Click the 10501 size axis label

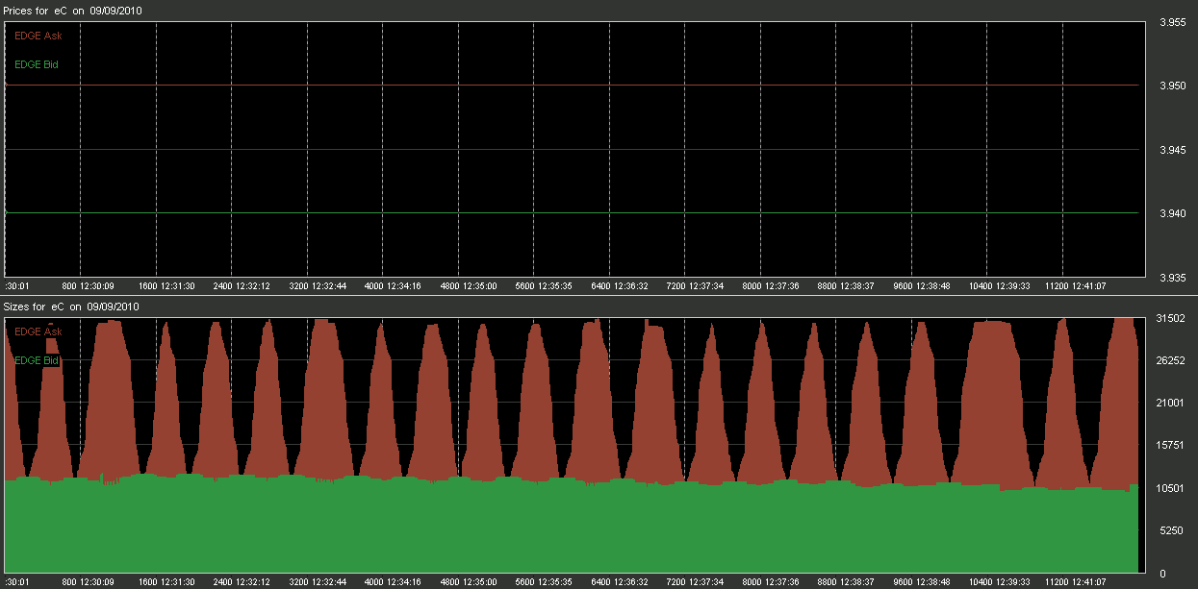tap(1170, 488)
